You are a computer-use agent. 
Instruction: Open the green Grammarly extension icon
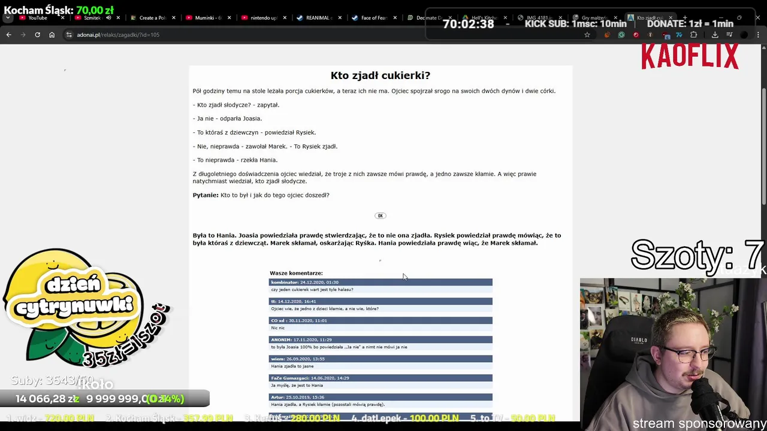[621, 35]
